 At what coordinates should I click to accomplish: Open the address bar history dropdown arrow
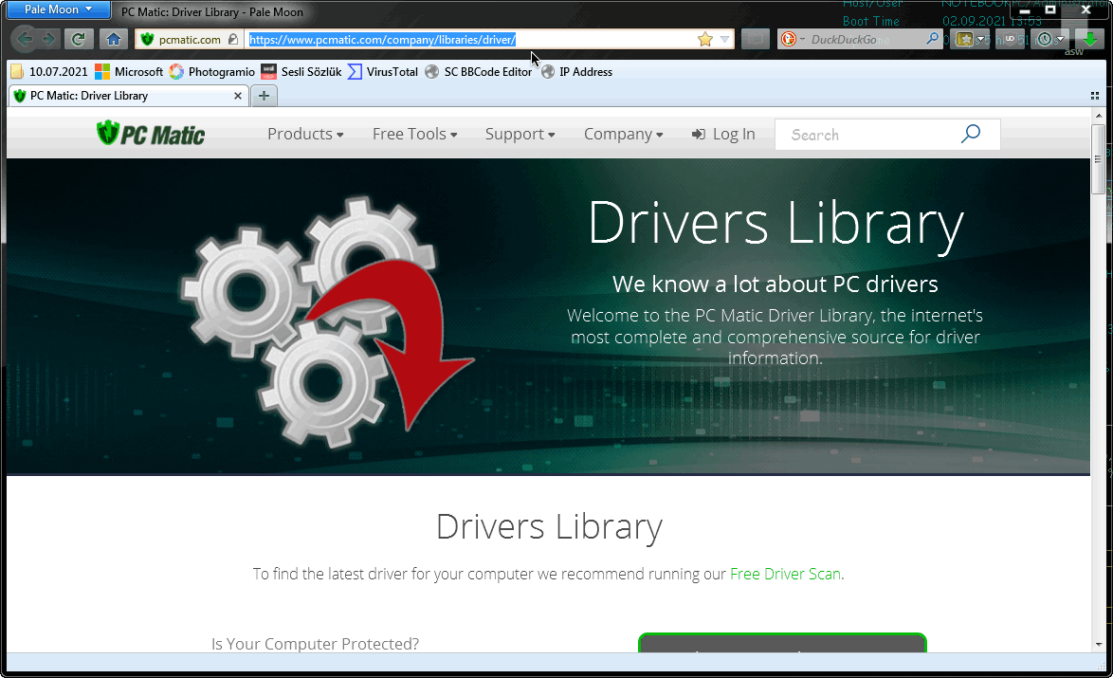[x=724, y=39]
